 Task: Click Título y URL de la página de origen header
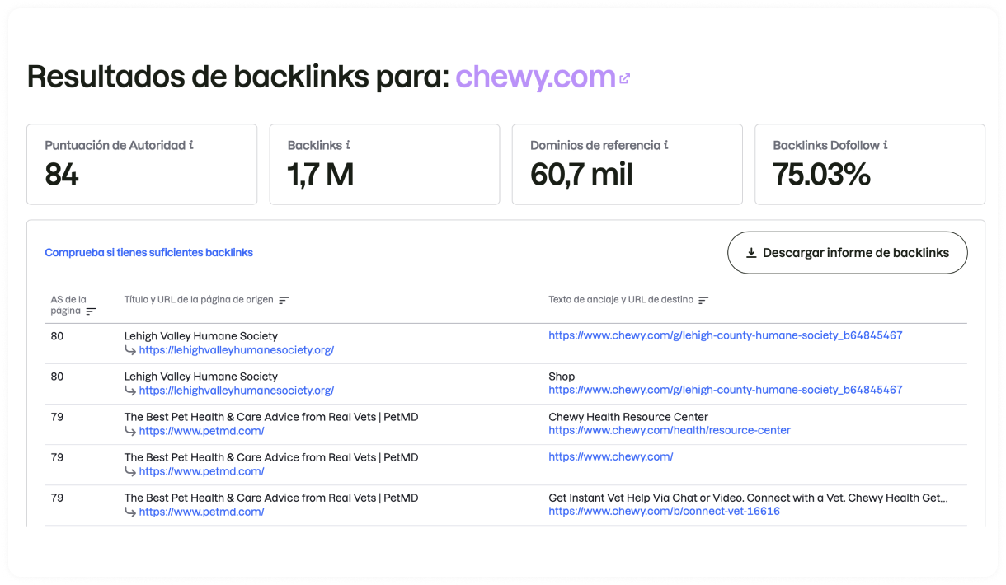[x=199, y=300]
